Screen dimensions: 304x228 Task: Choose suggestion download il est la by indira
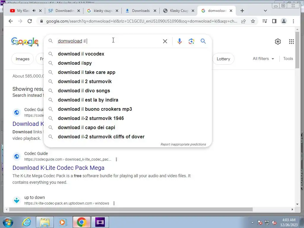128,100
